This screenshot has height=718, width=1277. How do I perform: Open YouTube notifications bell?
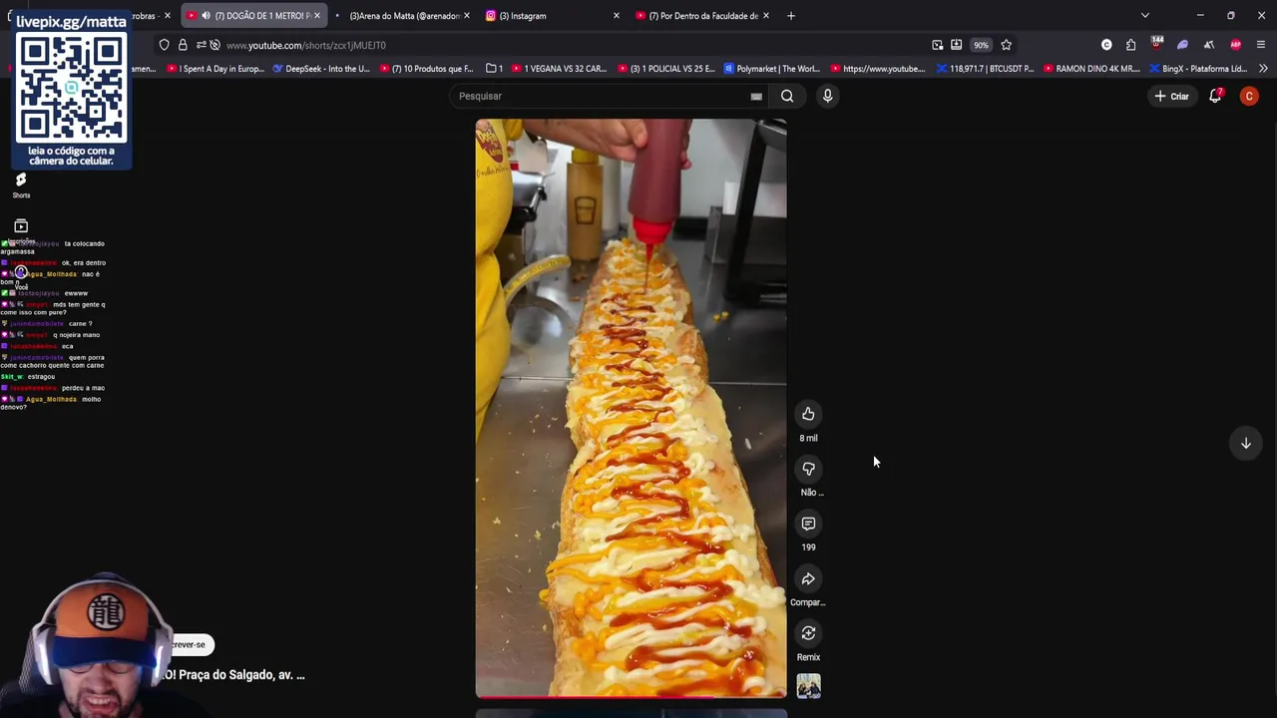click(x=1215, y=96)
